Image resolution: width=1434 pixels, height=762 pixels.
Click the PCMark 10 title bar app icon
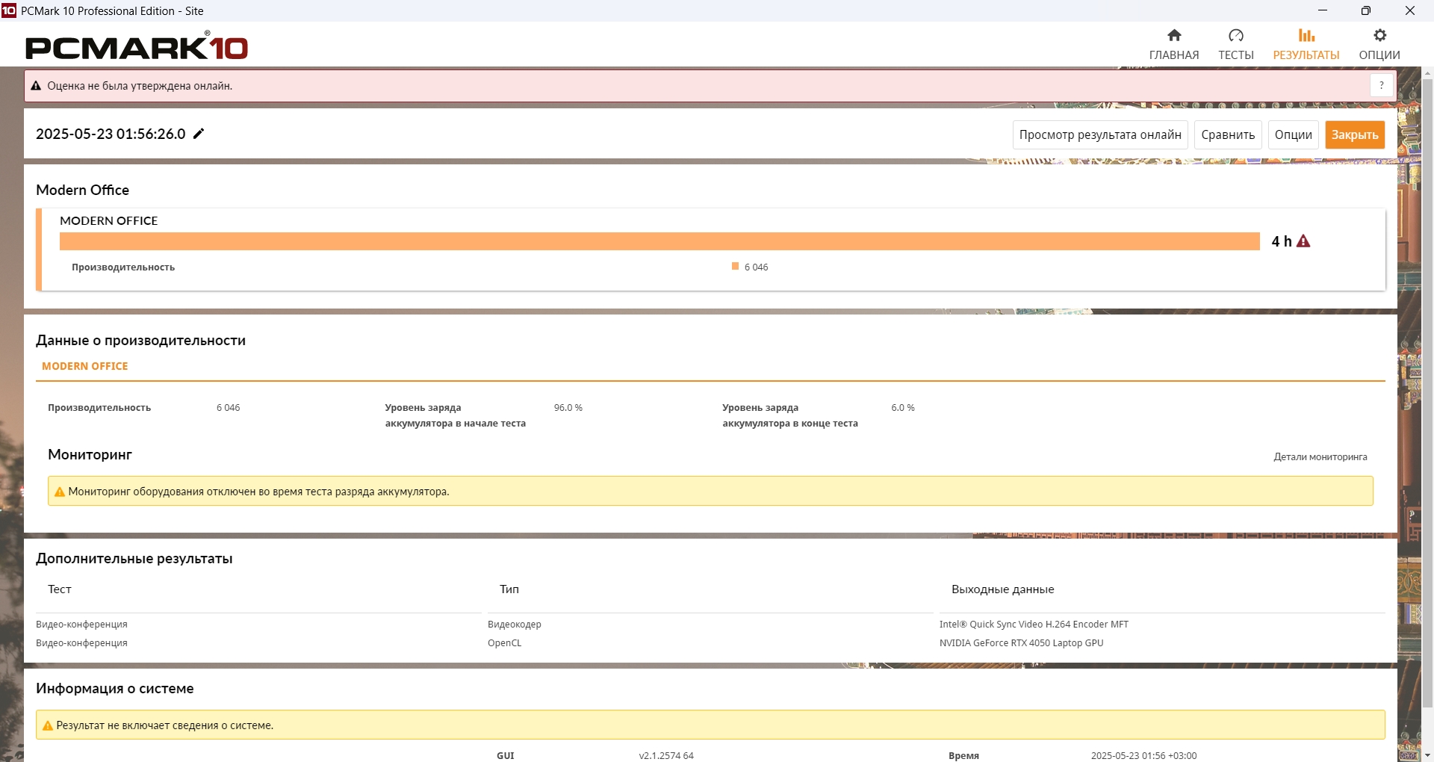coord(9,10)
